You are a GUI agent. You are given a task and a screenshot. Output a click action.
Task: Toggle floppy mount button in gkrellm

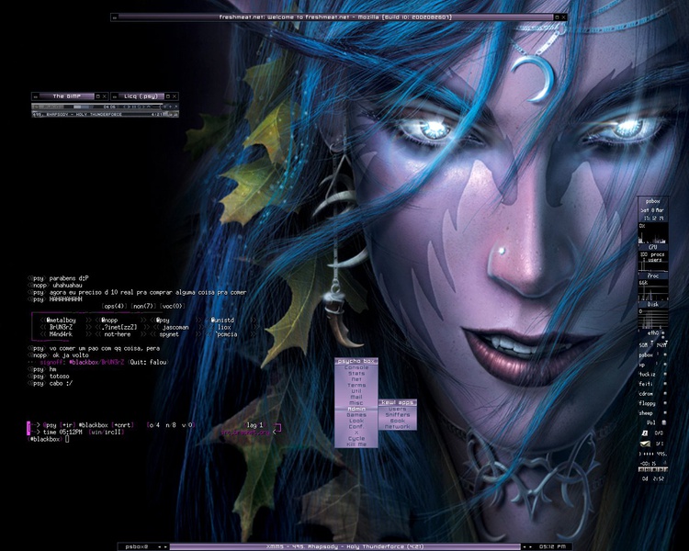pyautogui.click(x=665, y=403)
